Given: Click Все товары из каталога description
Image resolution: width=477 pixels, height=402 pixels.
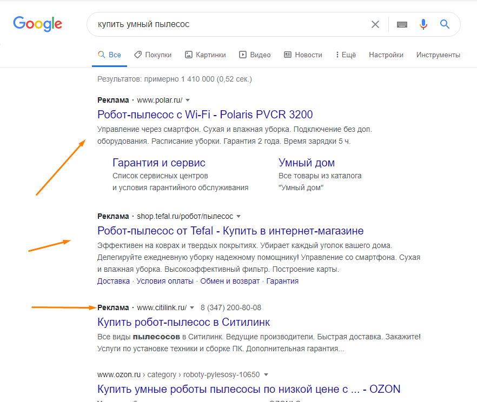Looking at the screenshot, I should click(320, 182).
